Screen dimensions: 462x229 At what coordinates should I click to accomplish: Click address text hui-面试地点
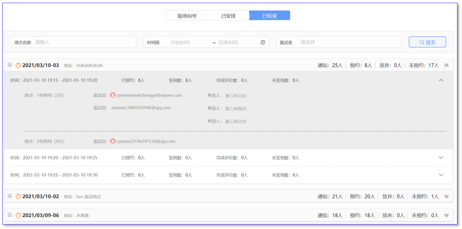pos(88,197)
